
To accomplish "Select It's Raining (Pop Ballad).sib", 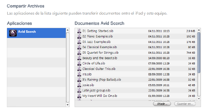I will (102, 80).
